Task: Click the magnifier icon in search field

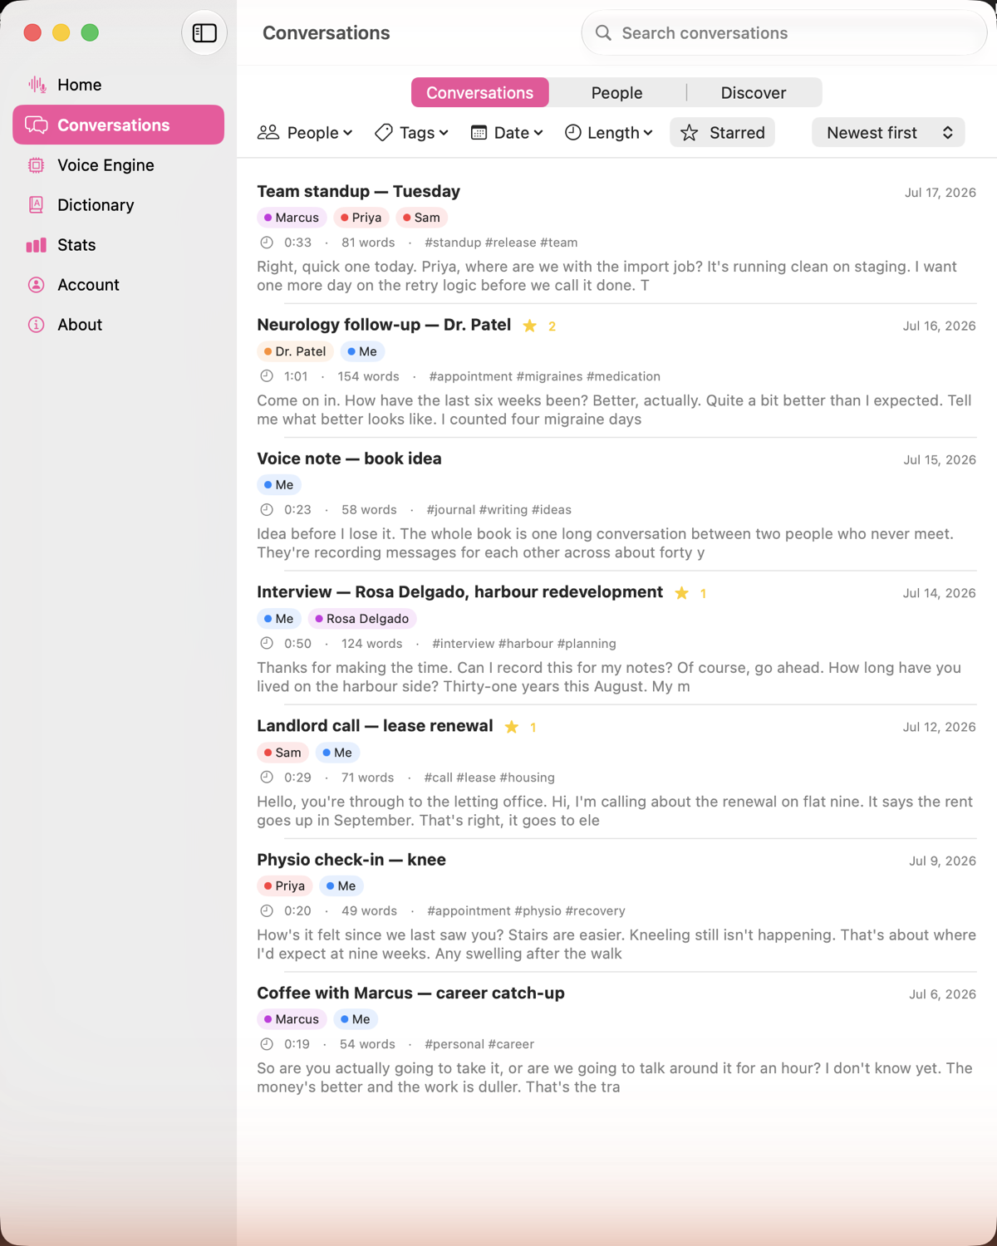Action: coord(604,33)
